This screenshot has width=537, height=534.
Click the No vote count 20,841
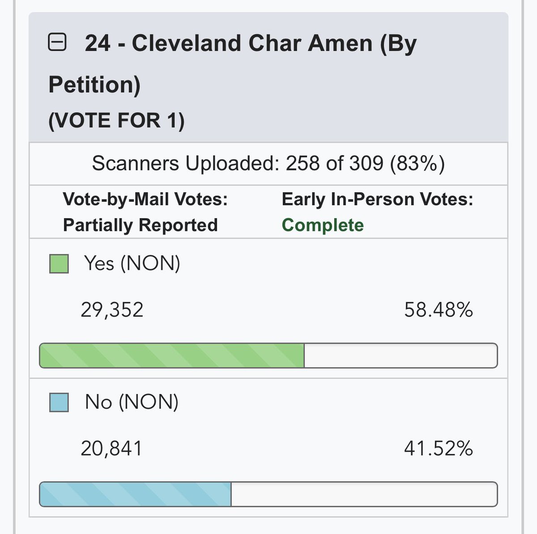click(x=111, y=449)
